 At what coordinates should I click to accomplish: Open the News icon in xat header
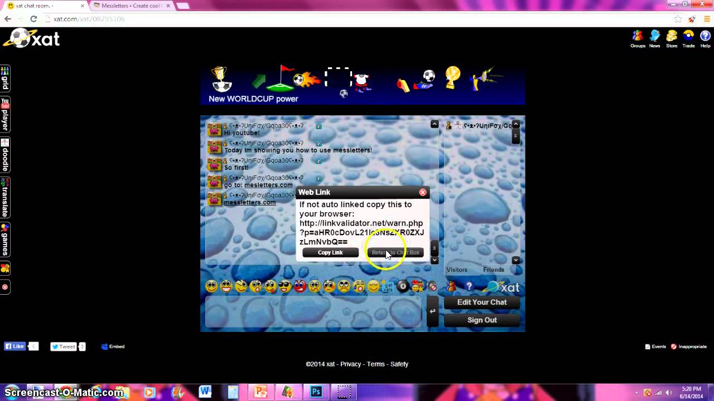655,39
